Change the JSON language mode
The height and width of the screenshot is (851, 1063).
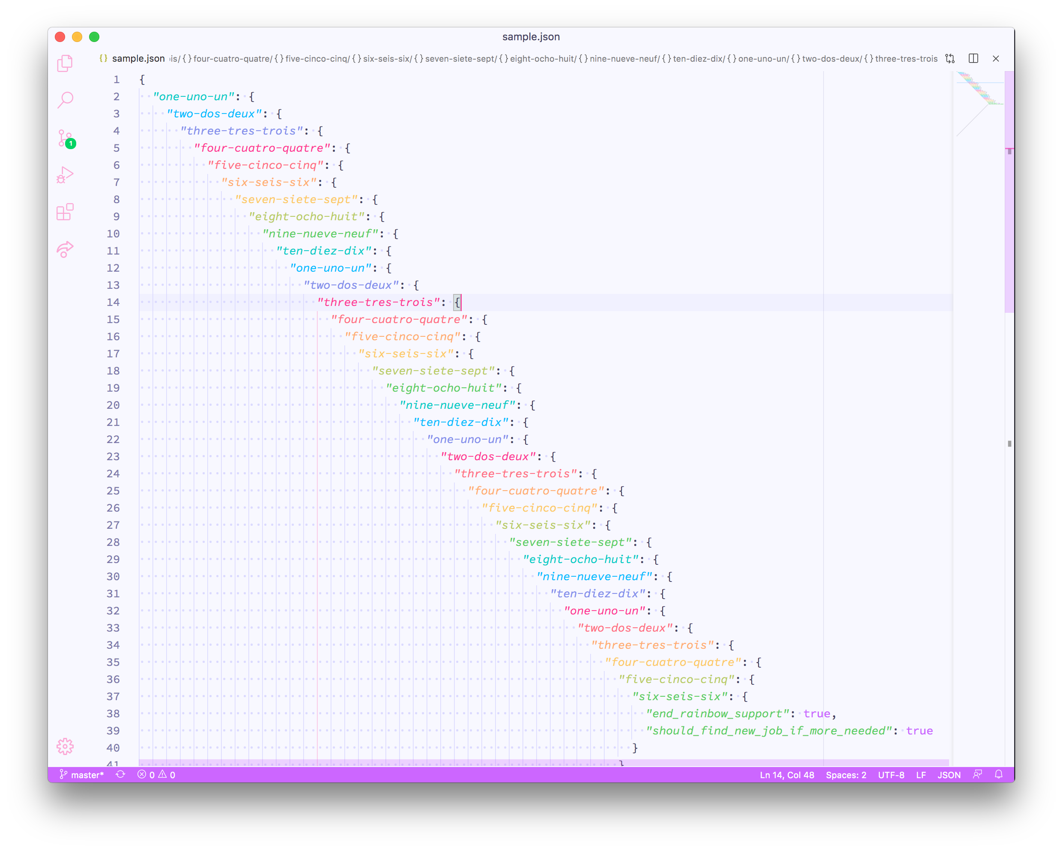click(949, 775)
